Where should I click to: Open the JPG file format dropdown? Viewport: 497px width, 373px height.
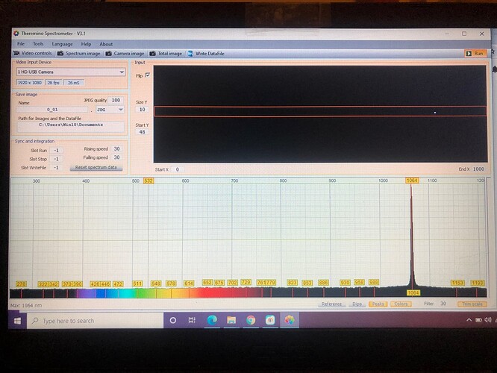pyautogui.click(x=110, y=110)
